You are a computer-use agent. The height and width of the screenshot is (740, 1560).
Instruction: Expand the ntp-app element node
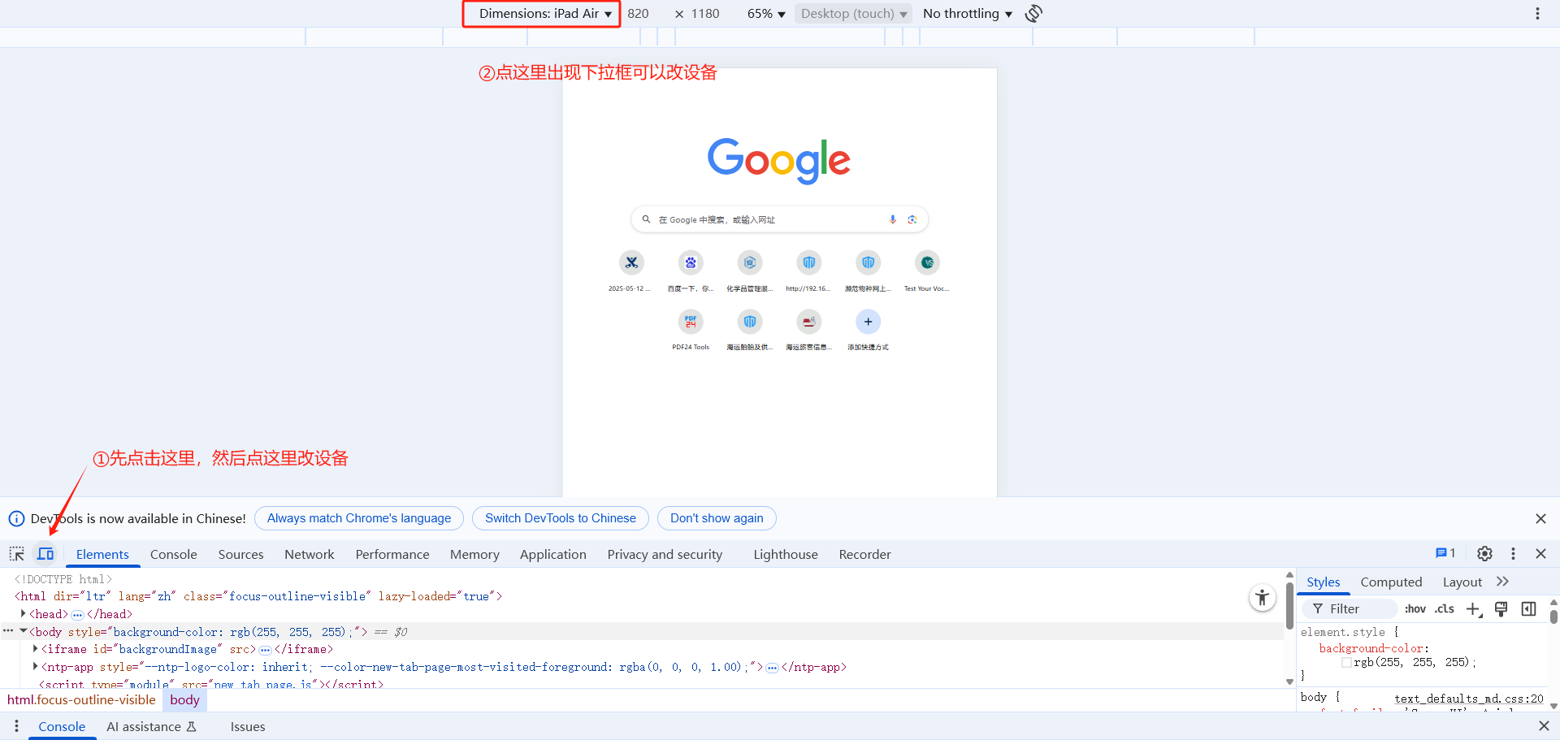(35, 666)
